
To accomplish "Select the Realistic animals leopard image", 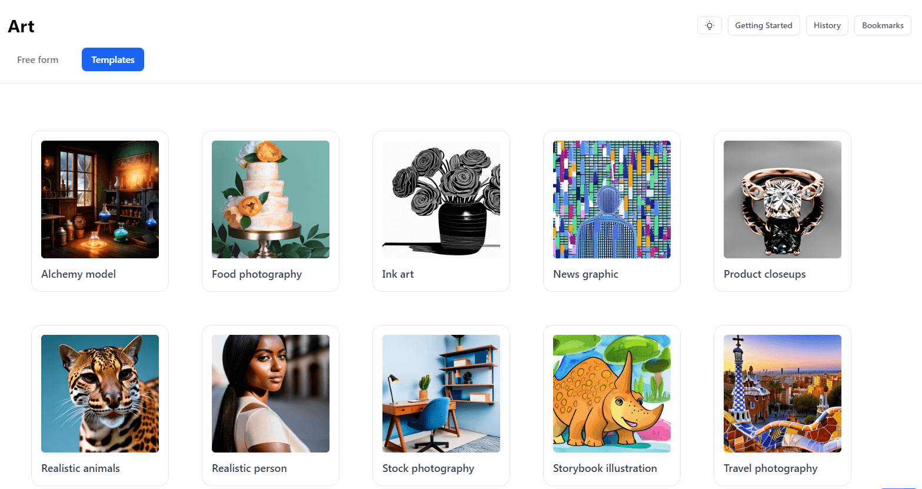I will [x=100, y=394].
